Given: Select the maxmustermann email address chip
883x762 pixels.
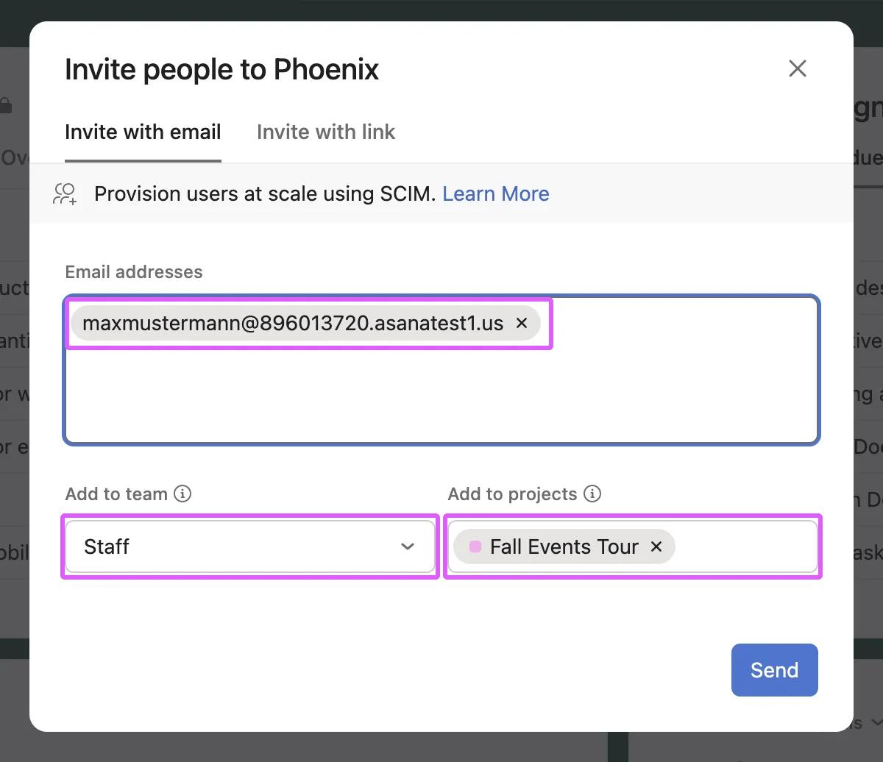Looking at the screenshot, I should point(293,324).
